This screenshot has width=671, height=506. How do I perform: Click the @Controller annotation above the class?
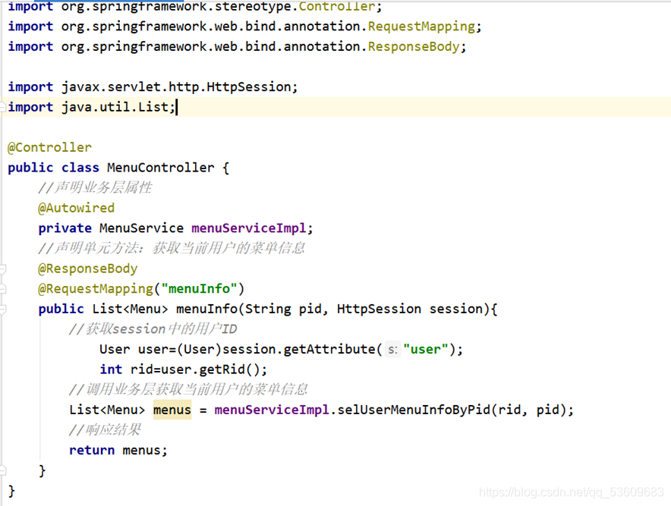click(x=49, y=148)
